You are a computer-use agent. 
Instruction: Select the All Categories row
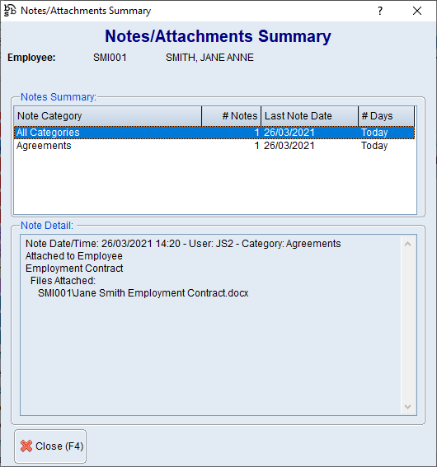(x=214, y=133)
